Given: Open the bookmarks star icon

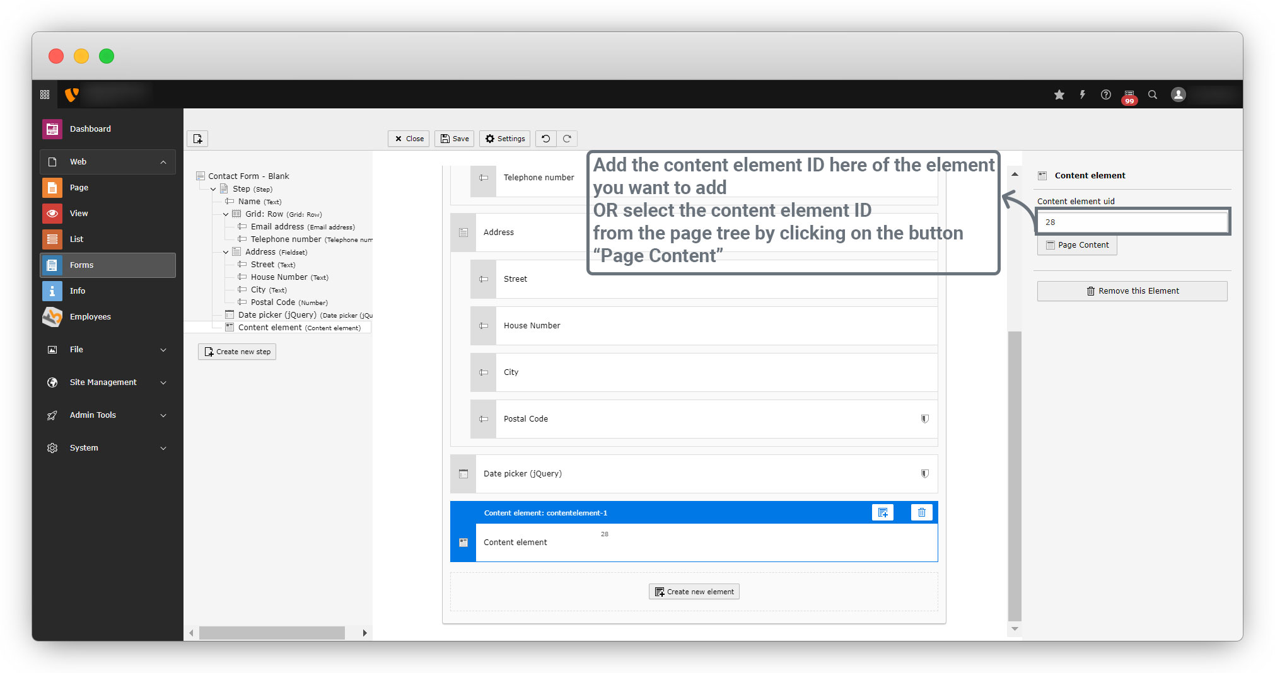Looking at the screenshot, I should 1059,95.
